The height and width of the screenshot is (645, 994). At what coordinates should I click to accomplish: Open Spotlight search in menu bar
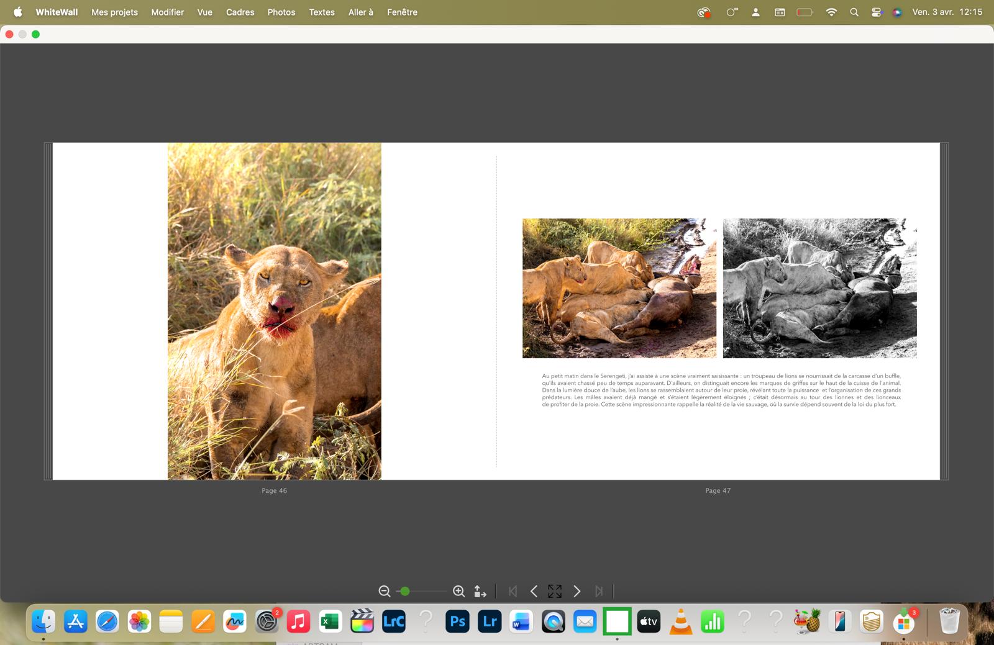(854, 12)
